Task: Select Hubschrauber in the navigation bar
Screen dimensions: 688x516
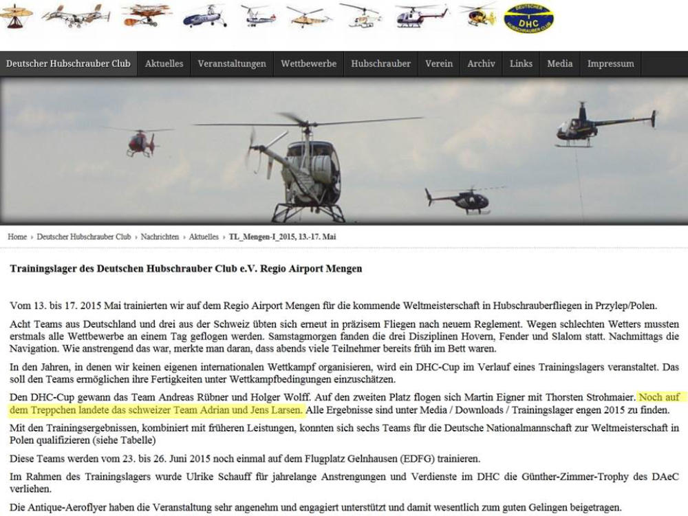Action: (380, 63)
